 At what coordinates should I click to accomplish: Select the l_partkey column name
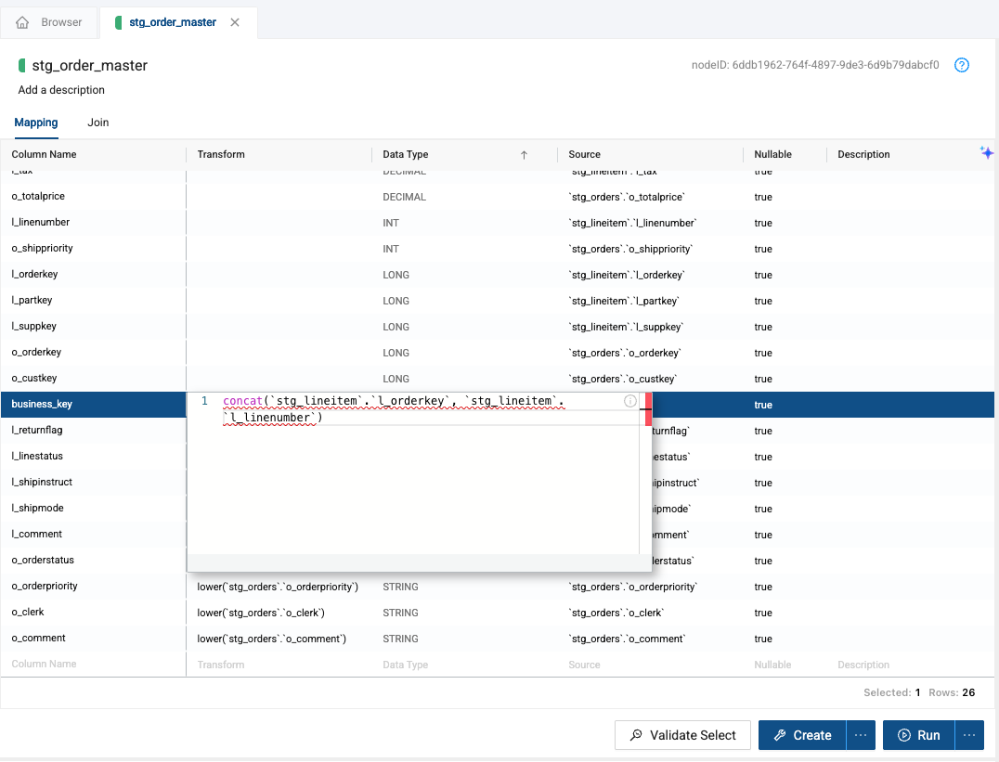coord(32,300)
